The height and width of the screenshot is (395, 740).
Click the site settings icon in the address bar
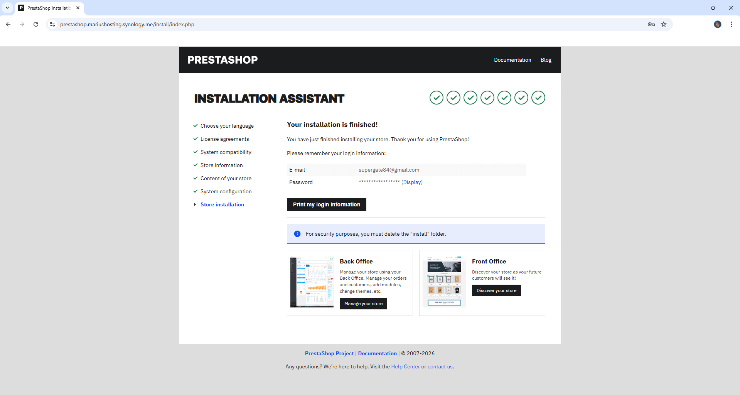pos(52,24)
